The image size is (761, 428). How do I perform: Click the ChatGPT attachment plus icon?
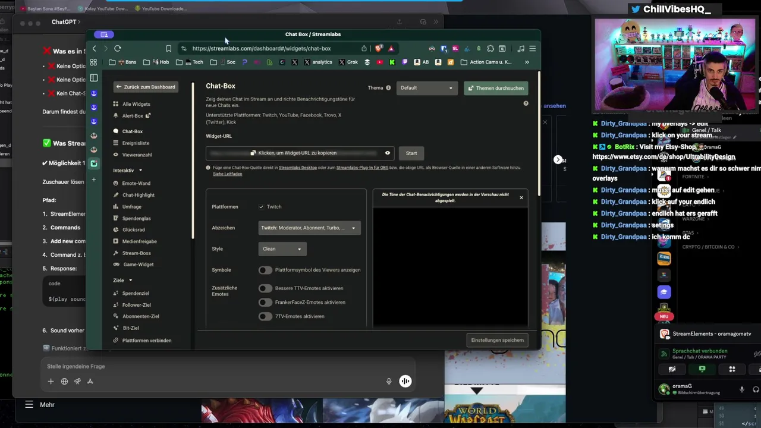(x=51, y=382)
